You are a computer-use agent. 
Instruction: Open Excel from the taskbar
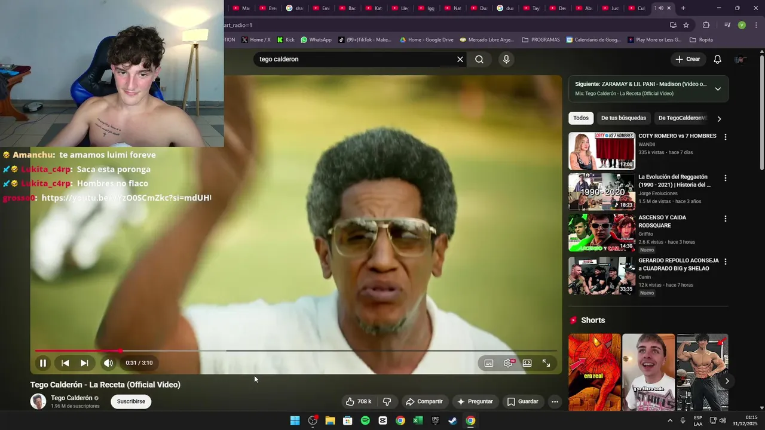coord(418,420)
